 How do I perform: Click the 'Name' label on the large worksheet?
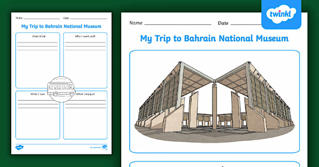136,23
